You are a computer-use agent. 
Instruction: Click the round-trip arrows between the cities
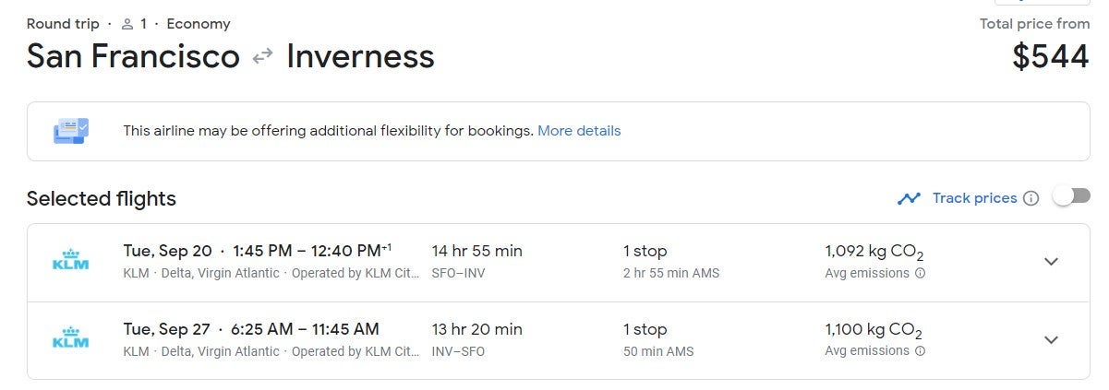click(x=263, y=56)
